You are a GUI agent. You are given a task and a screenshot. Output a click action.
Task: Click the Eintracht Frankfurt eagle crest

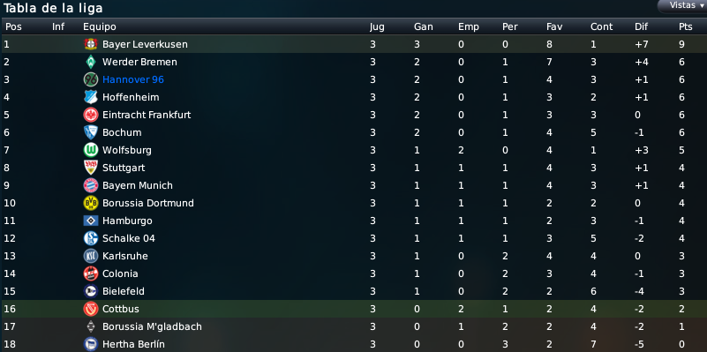point(91,115)
